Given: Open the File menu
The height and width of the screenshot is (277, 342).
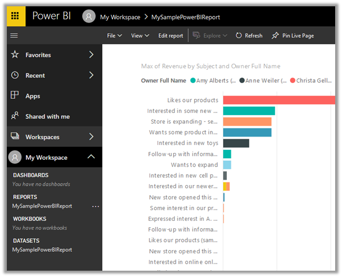Looking at the screenshot, I should point(114,36).
